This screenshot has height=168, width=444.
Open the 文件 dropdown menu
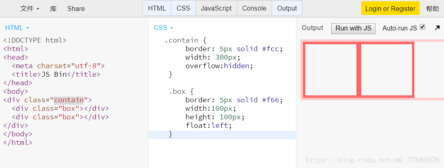click(x=30, y=9)
